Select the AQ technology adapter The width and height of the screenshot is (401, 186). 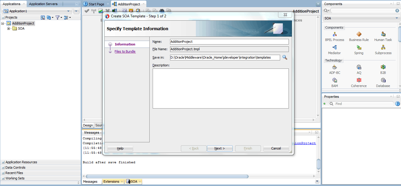pyautogui.click(x=359, y=70)
